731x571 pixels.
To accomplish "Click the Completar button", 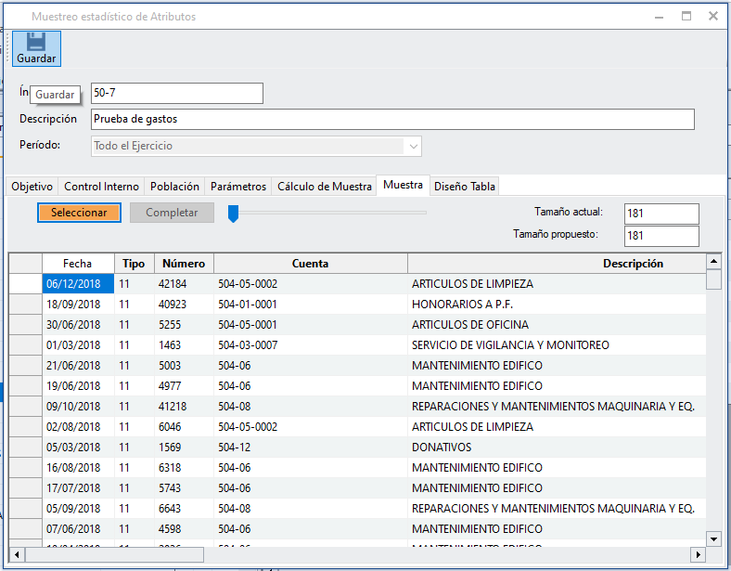I will coord(172,213).
